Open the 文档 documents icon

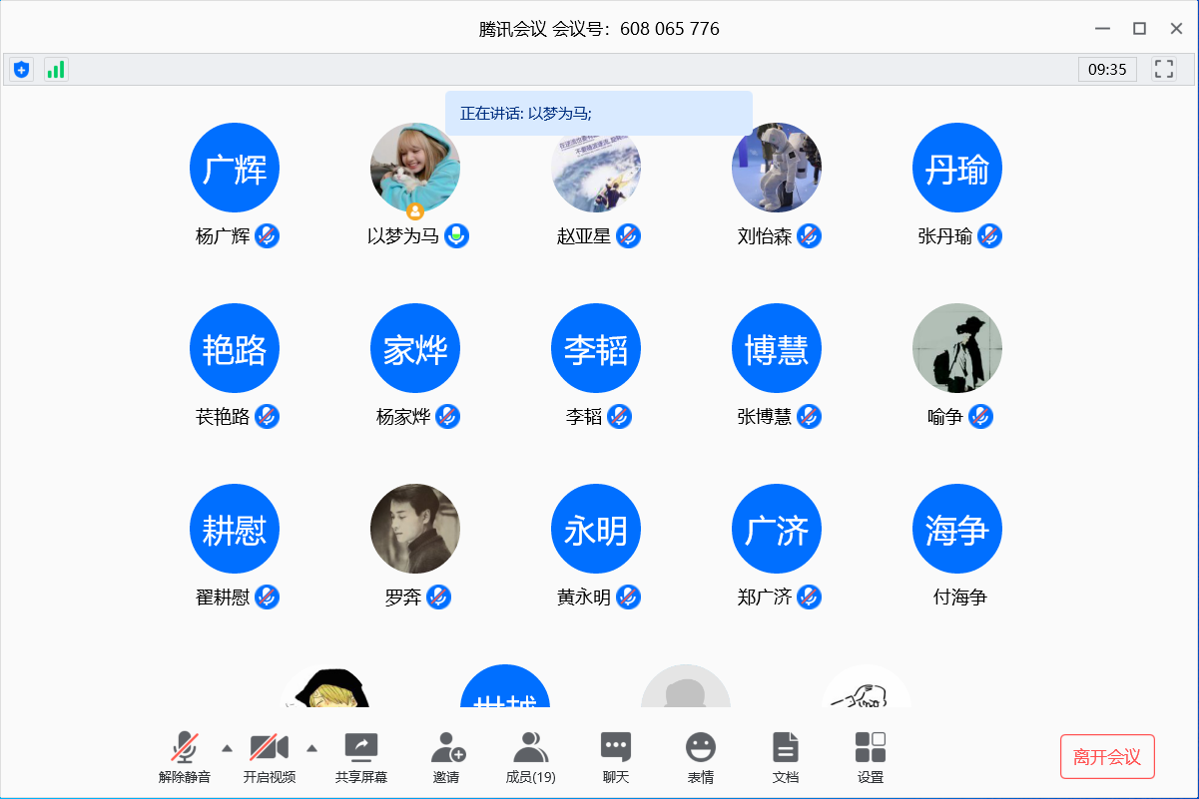coord(786,757)
